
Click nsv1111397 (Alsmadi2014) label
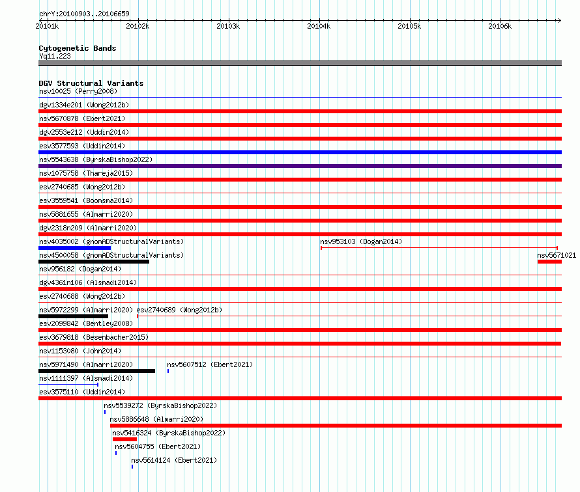tap(86, 378)
